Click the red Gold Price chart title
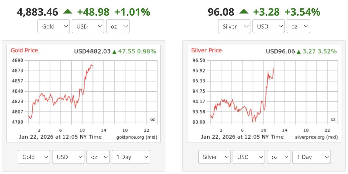The height and width of the screenshot is (174, 348). pyautogui.click(x=24, y=50)
